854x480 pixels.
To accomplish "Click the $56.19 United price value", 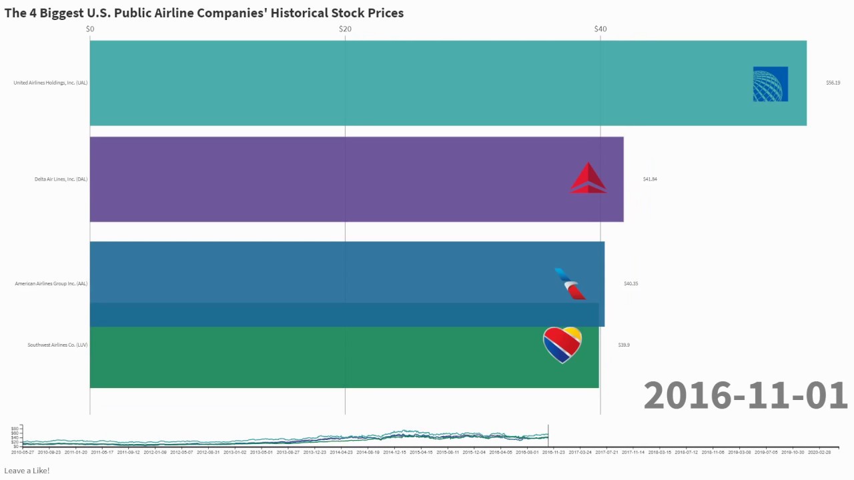I will click(x=833, y=83).
